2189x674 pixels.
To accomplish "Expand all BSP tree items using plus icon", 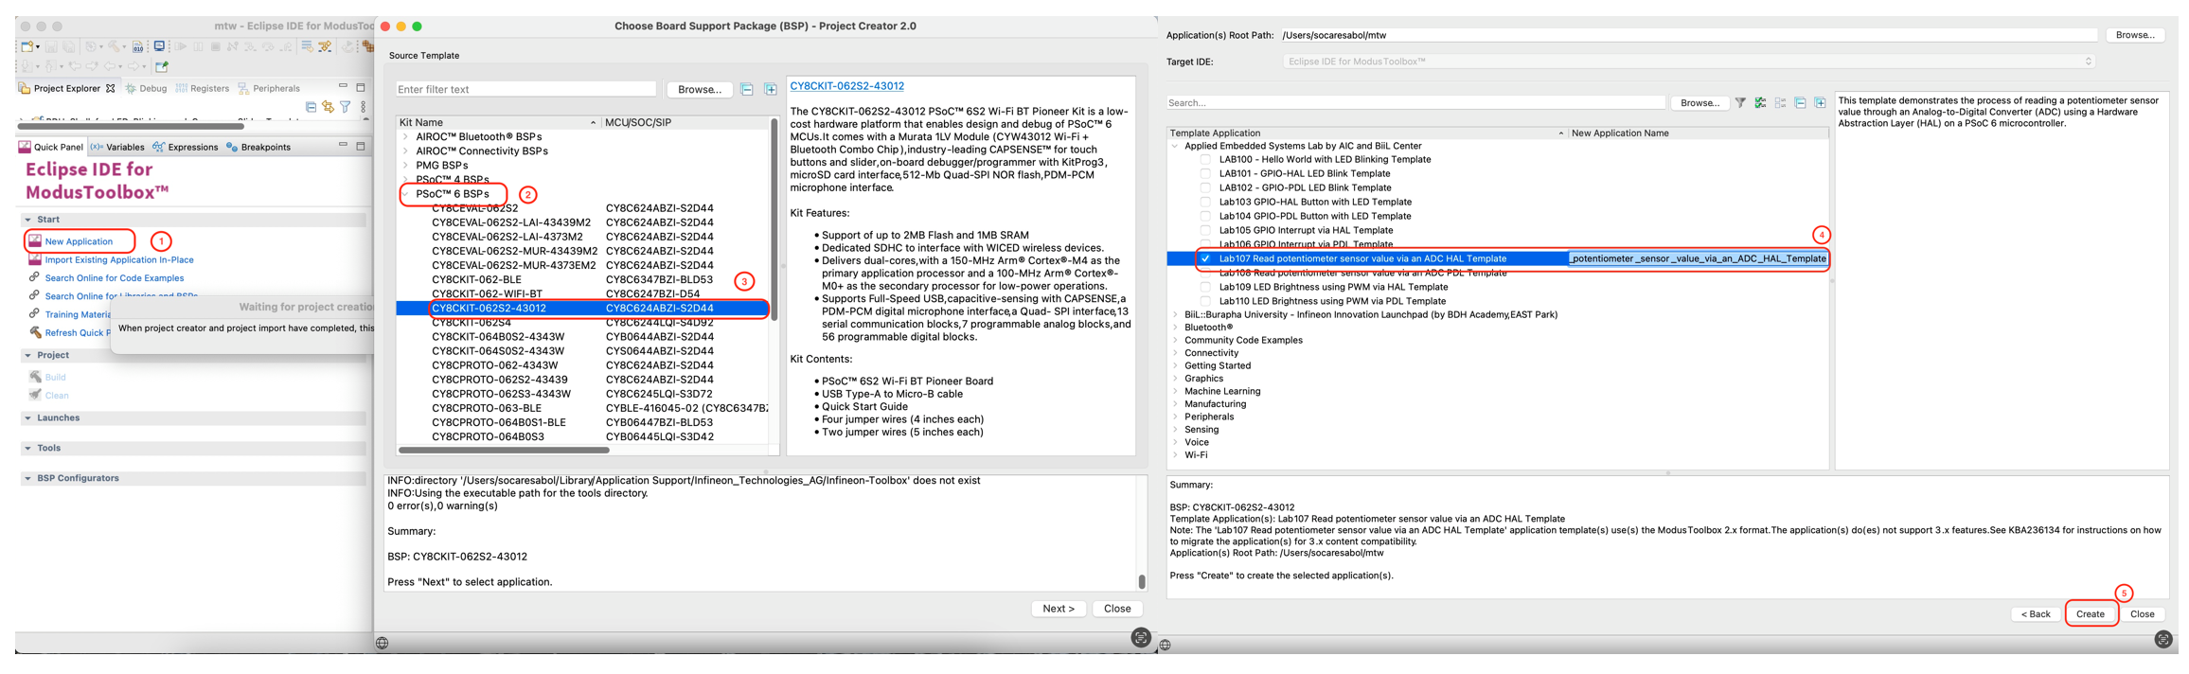I will 771,90.
